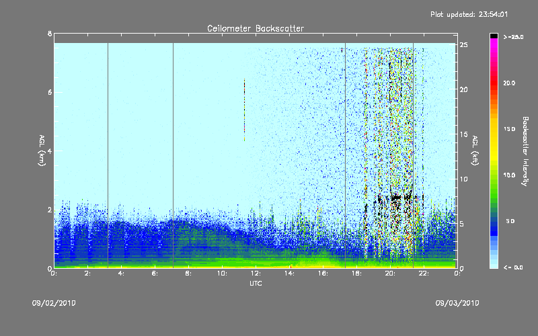This screenshot has height=336, width=538.
Task: Click the 'Plot updated: 23:54:01' timestamp
Action: click(x=469, y=14)
